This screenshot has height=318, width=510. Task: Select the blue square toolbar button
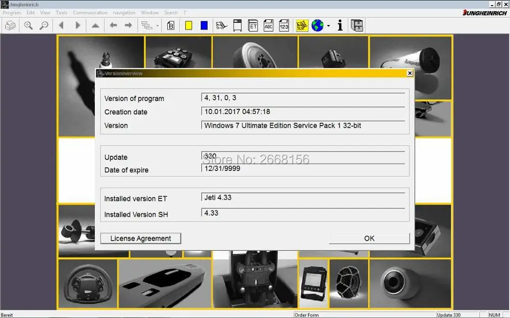204,25
